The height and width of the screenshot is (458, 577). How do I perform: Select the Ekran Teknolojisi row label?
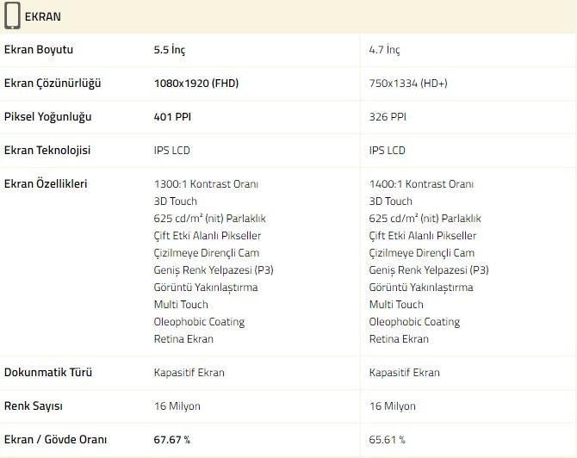pyautogui.click(x=47, y=151)
